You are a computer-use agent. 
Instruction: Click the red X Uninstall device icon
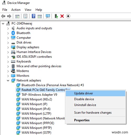click(x=62, y=16)
